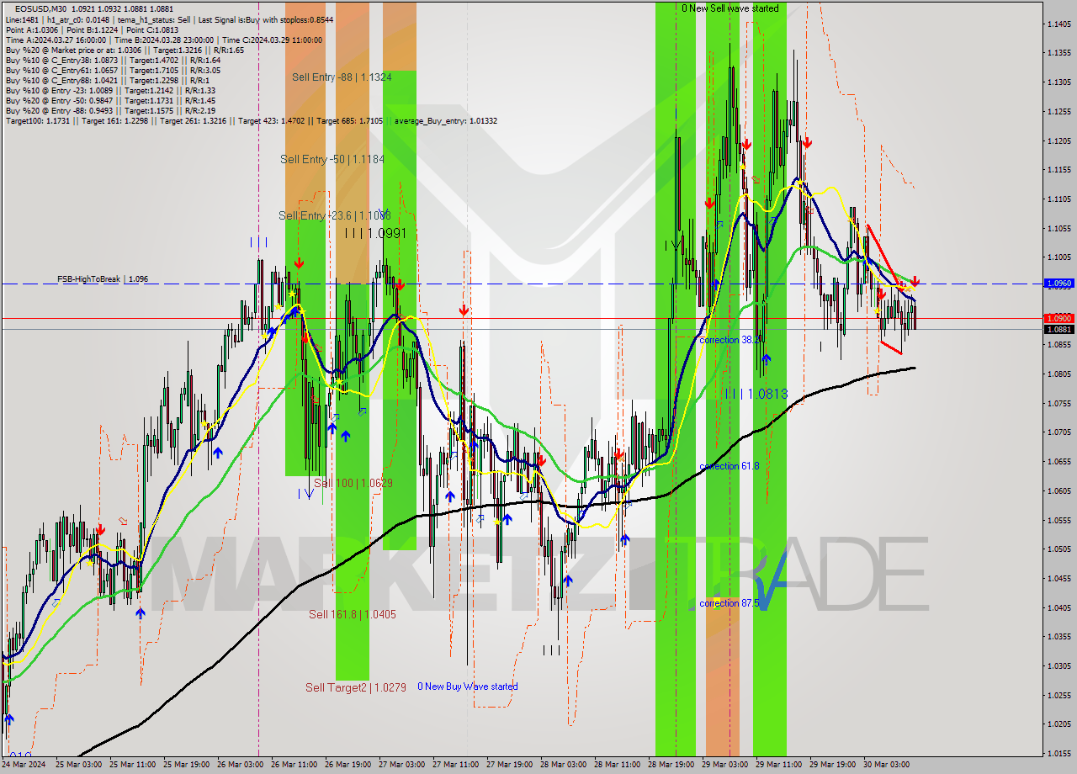This screenshot has width=1077, height=774.
Task: Click the '25 Mar 11:00' time axis label
Action: click(132, 764)
